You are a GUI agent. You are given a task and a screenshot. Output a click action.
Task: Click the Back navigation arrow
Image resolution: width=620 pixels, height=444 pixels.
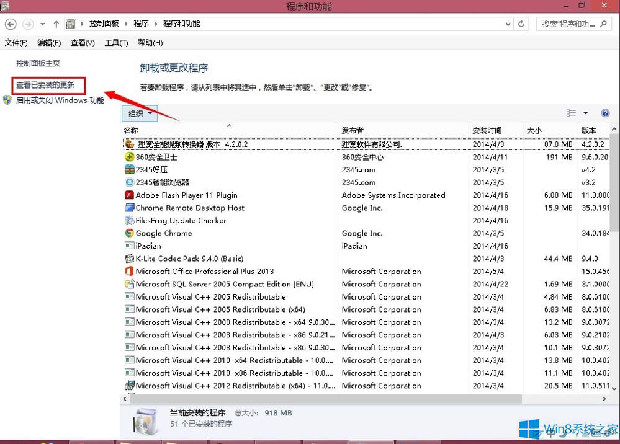pyautogui.click(x=11, y=24)
